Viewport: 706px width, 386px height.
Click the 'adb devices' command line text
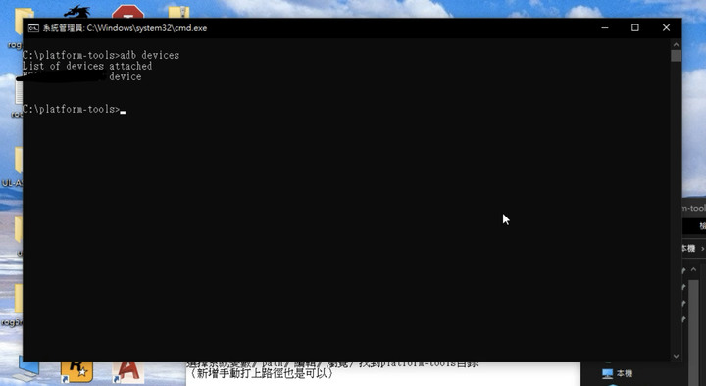[x=149, y=55]
